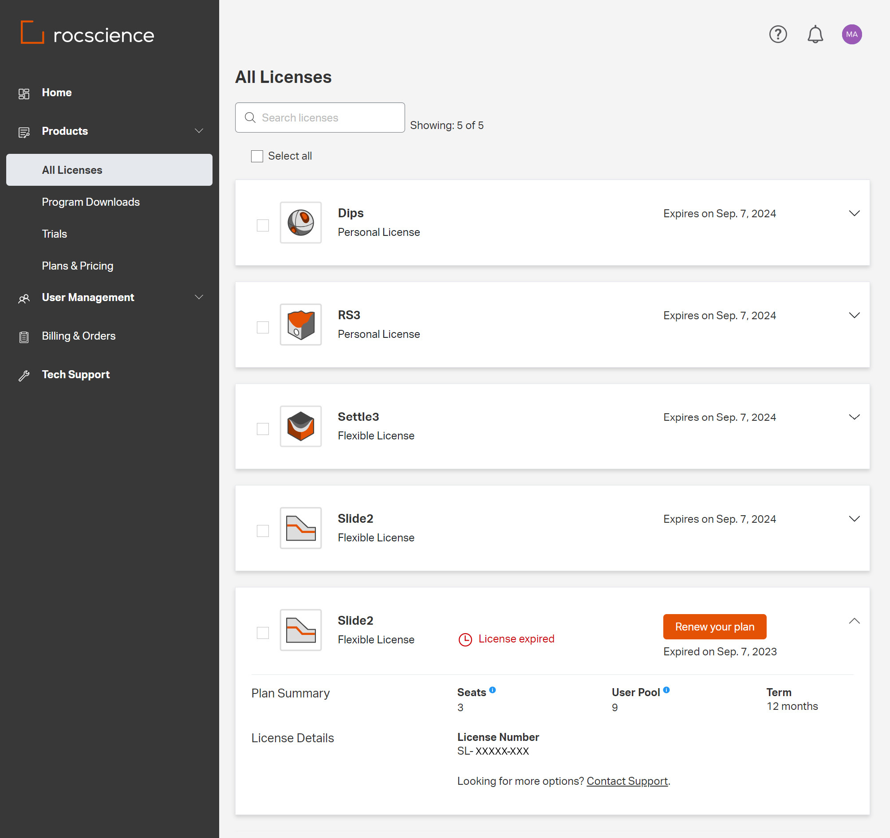This screenshot has width=890, height=838.
Task: Toggle the User Management section chevron
Action: tap(199, 297)
